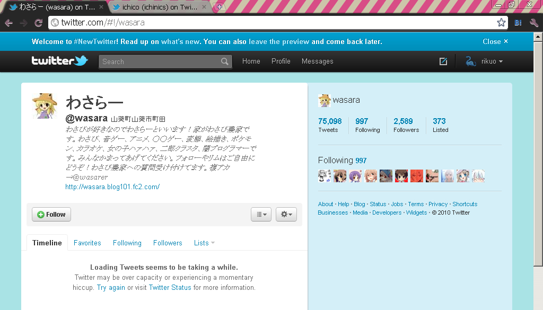Viewport: 543px width, 310px height.
Task: Click the vertical scrollbar thumb
Action: point(538,153)
